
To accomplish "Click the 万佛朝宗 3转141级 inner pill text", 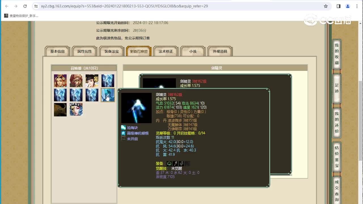I will pos(182,129).
